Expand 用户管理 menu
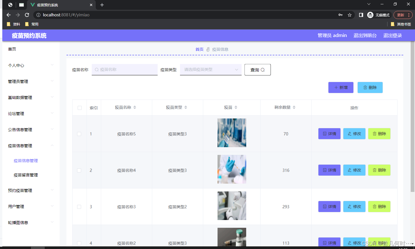This screenshot has width=415, height=249. 31,207
